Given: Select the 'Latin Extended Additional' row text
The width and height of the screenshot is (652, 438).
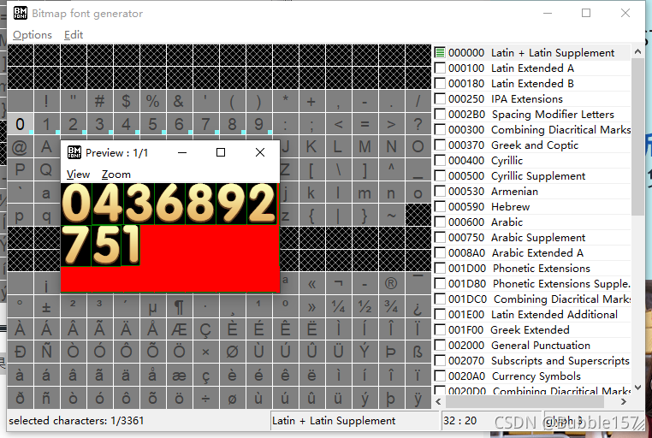Looking at the screenshot, I should pyautogui.click(x=554, y=315).
